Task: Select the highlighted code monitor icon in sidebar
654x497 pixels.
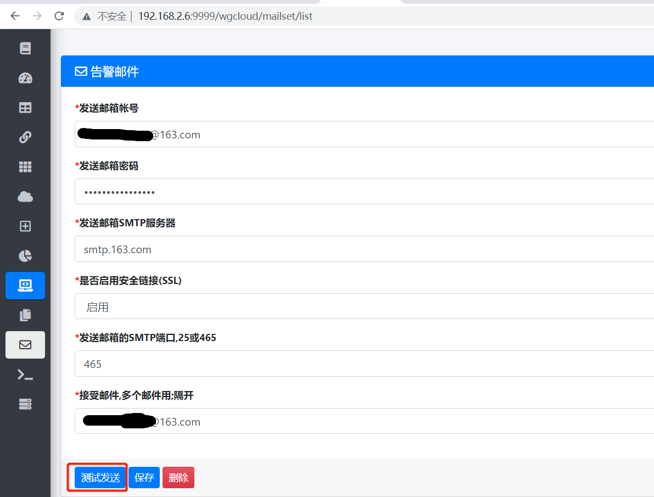Action: (x=25, y=286)
